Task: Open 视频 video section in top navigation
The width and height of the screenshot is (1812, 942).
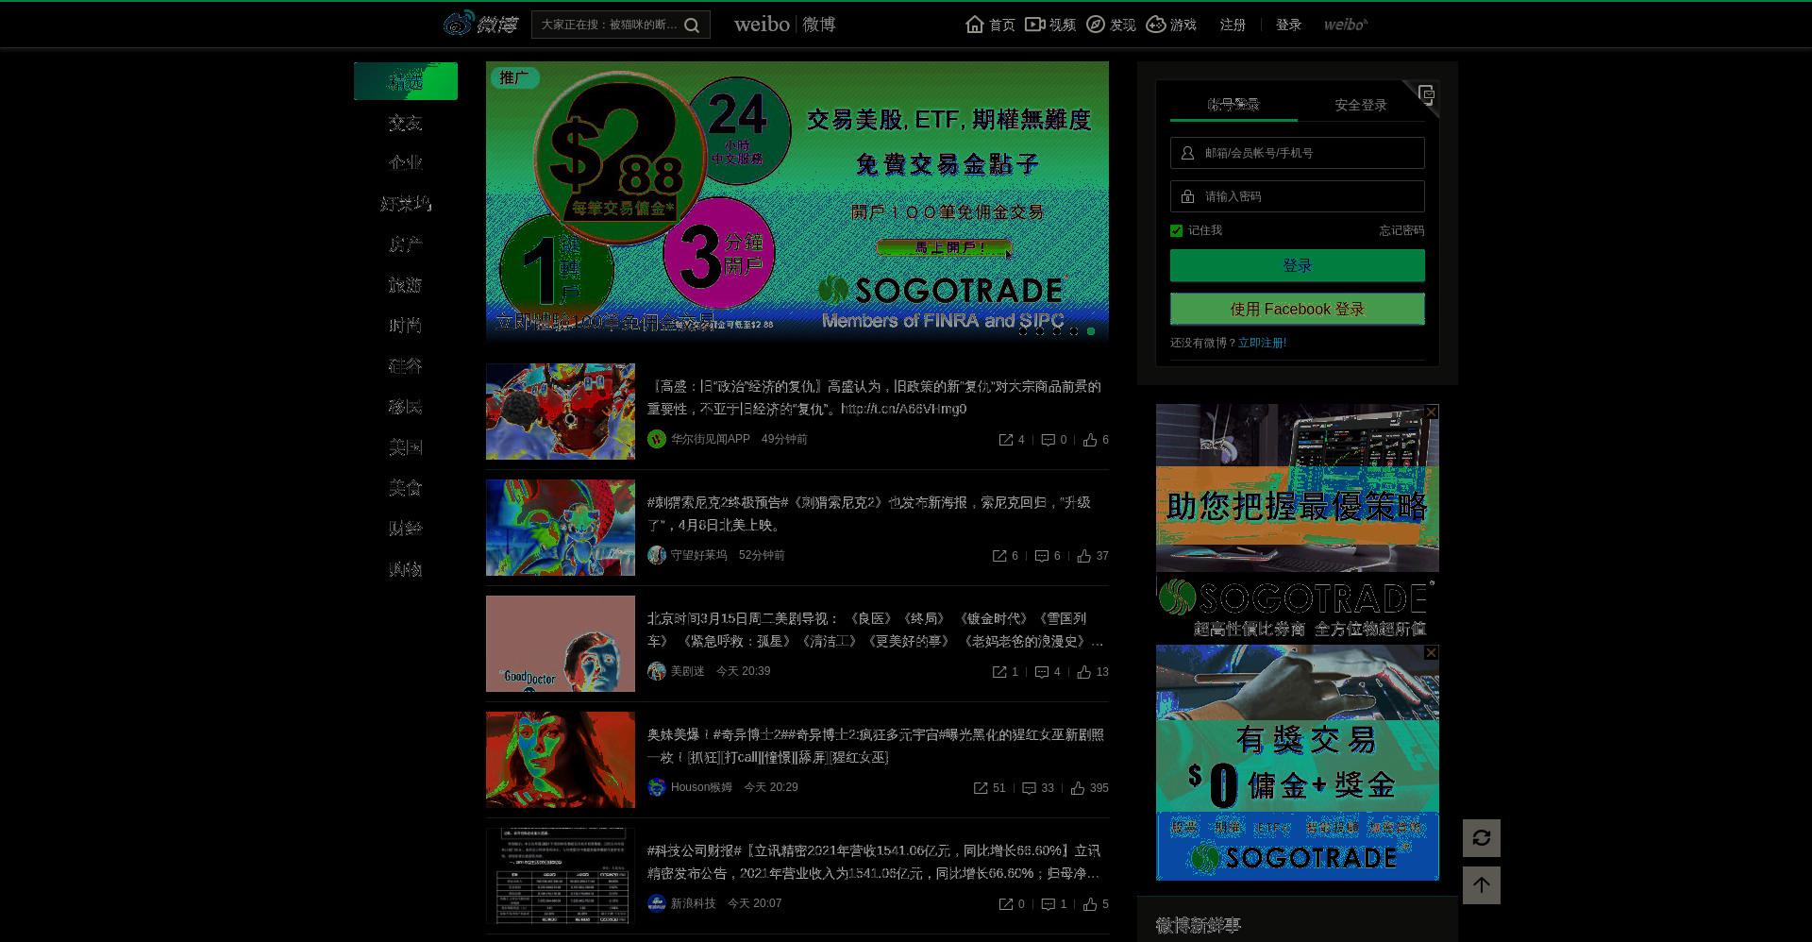Action: click(1050, 25)
